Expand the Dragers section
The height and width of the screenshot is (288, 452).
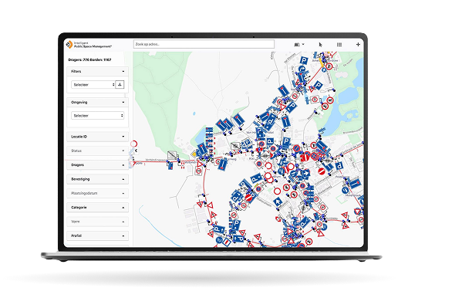pyautogui.click(x=97, y=164)
